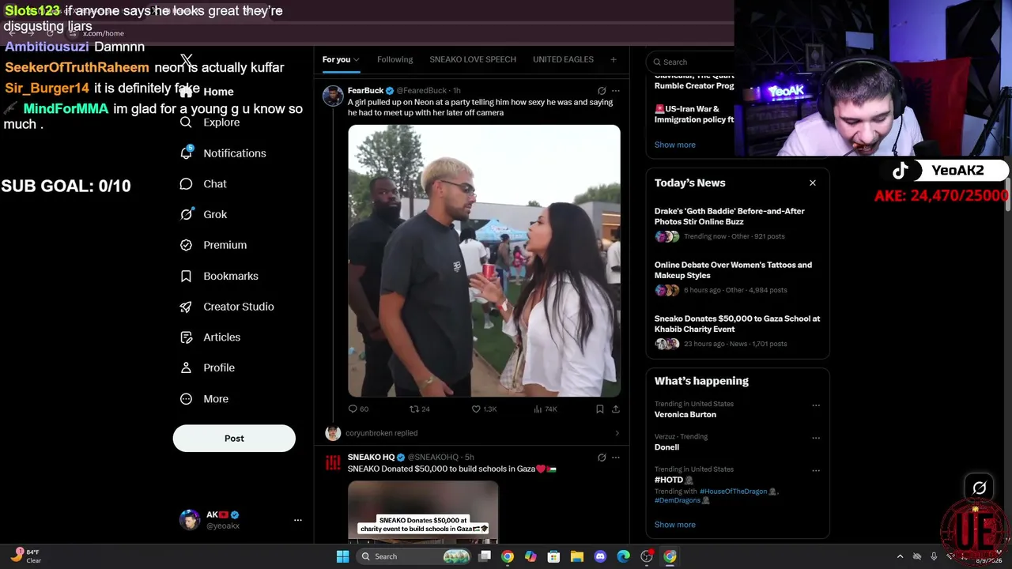
Task: Bookmark the FearBuck post
Action: pos(600,409)
